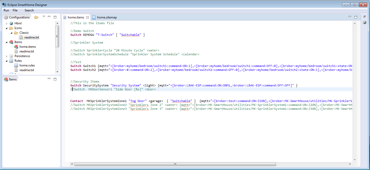Screen dimensions: 370x170
Task: Maximize the lower Items panel
Action: [x=55, y=79]
